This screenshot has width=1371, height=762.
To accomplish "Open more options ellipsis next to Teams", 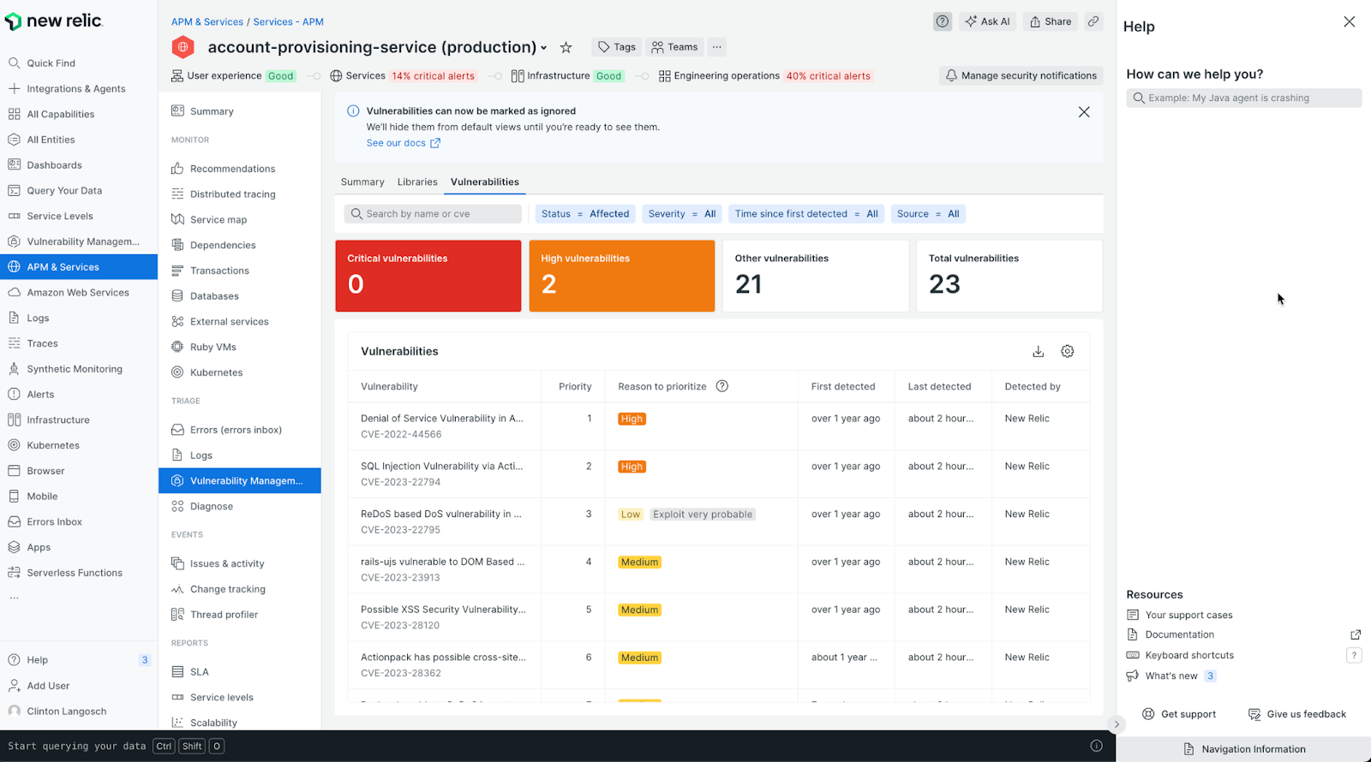I will (717, 47).
